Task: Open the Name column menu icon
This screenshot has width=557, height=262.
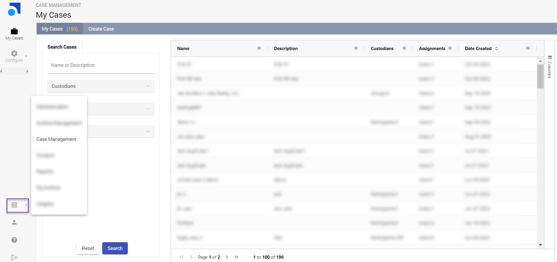Action: point(259,48)
